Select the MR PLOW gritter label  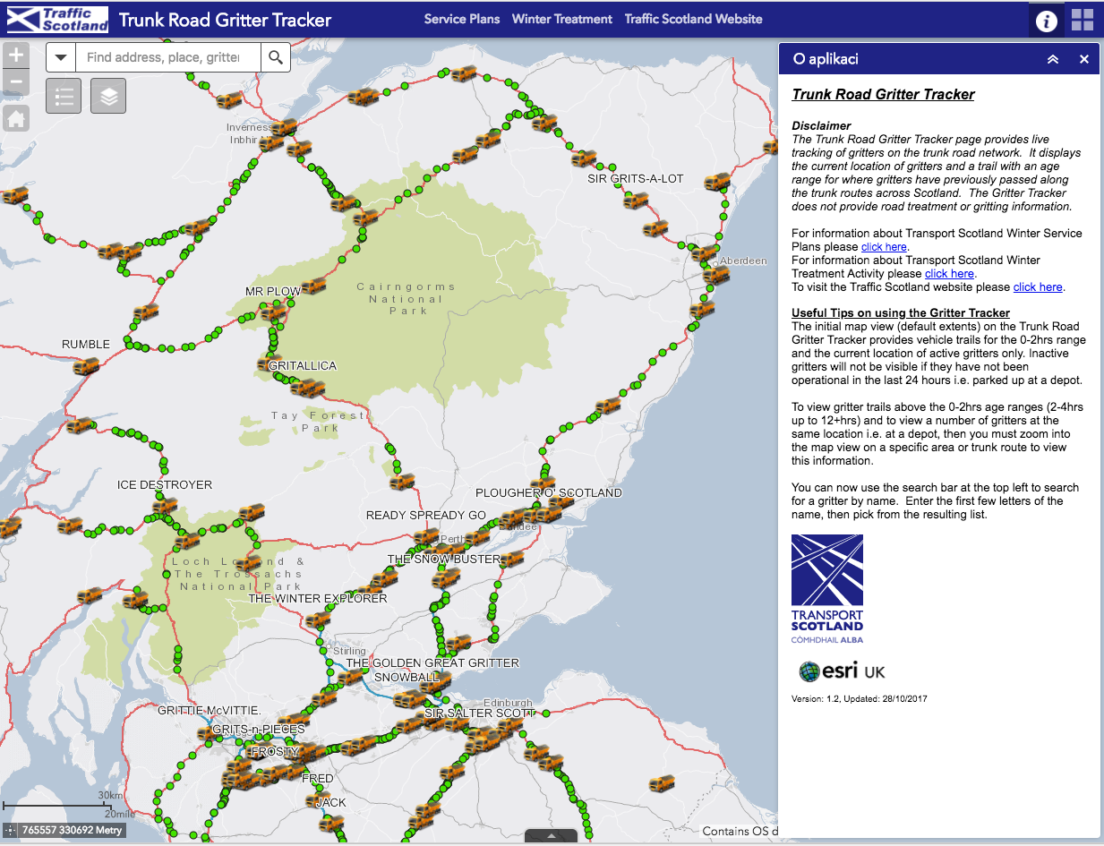(x=273, y=292)
